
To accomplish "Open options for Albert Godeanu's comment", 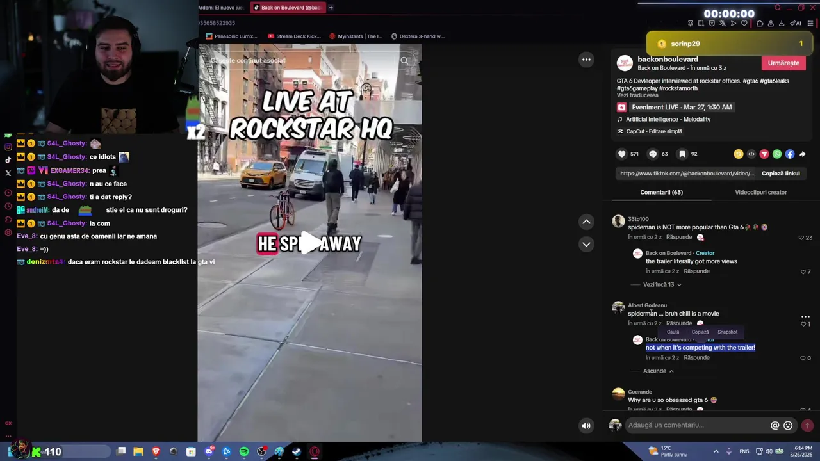I will [805, 316].
